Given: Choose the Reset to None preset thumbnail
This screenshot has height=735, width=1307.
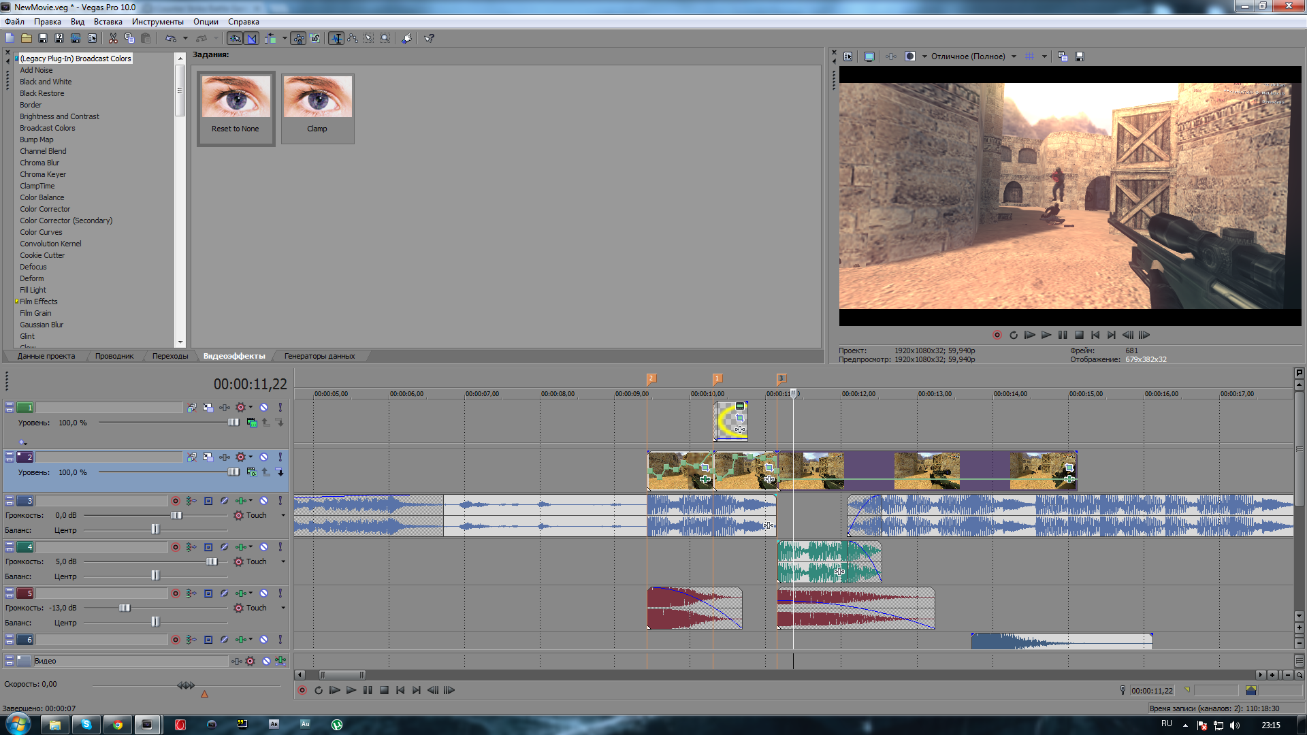Looking at the screenshot, I should point(236,108).
